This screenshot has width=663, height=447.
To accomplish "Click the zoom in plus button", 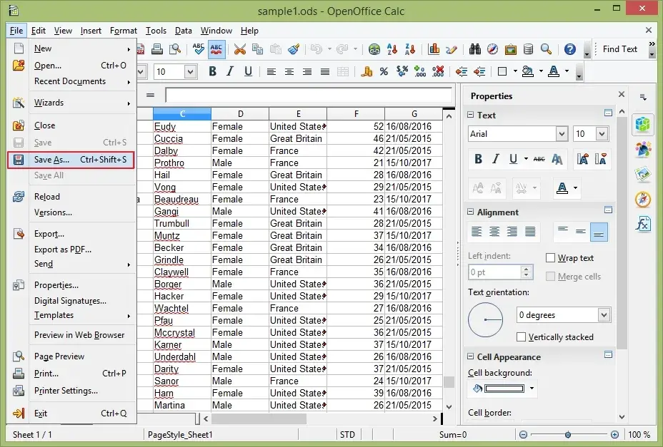I will coord(615,435).
